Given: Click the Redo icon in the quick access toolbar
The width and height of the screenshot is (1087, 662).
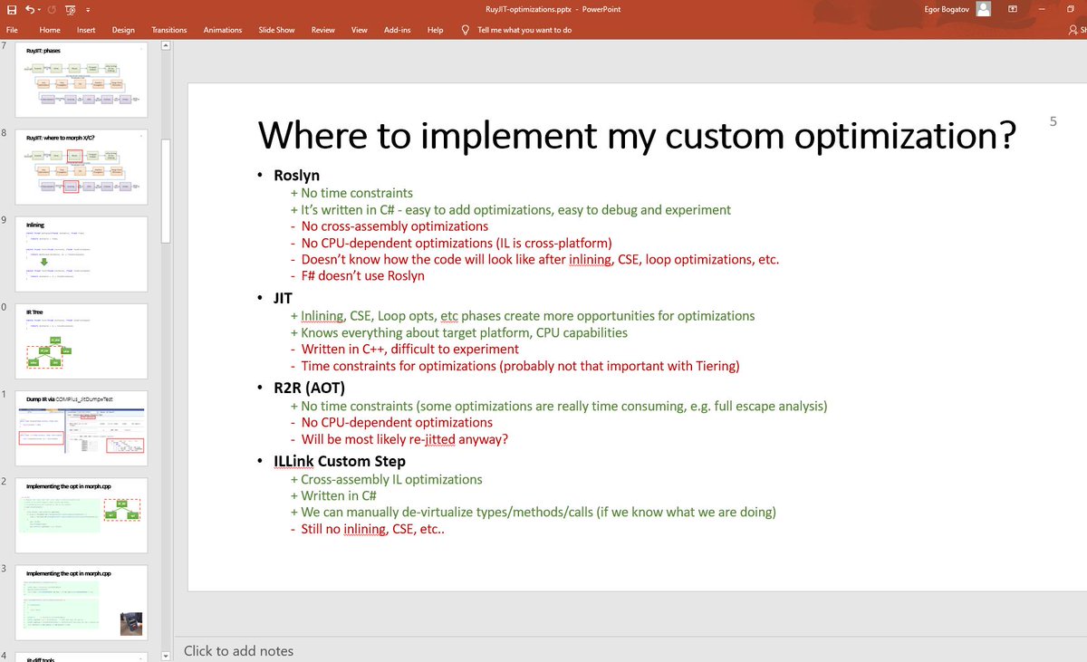Looking at the screenshot, I should (x=53, y=8).
